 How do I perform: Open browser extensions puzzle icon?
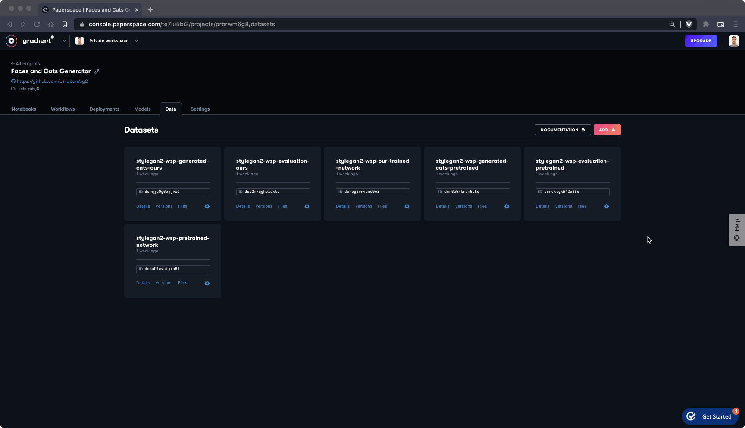point(706,24)
